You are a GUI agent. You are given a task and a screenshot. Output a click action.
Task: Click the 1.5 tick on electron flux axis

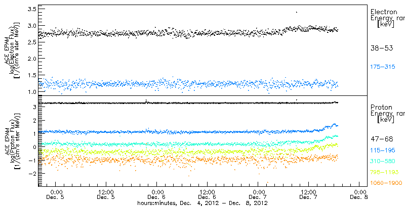[31, 75]
